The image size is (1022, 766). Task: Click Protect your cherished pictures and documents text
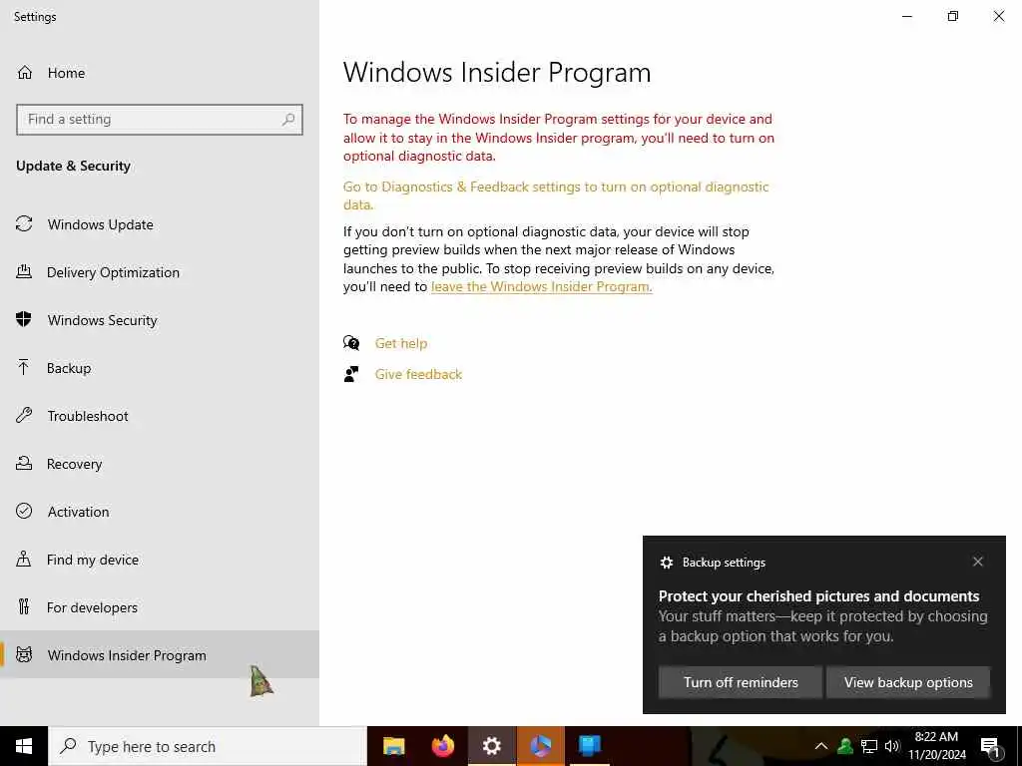(818, 596)
